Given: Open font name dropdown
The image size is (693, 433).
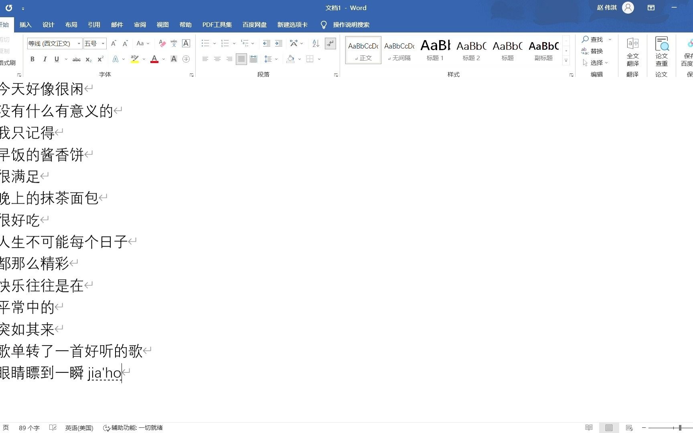Looking at the screenshot, I should click(x=79, y=43).
